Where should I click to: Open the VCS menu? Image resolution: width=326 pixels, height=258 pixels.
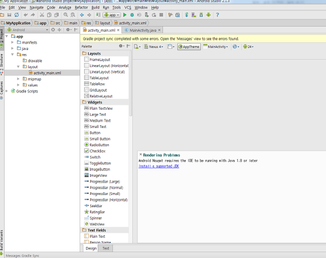click(x=128, y=7)
